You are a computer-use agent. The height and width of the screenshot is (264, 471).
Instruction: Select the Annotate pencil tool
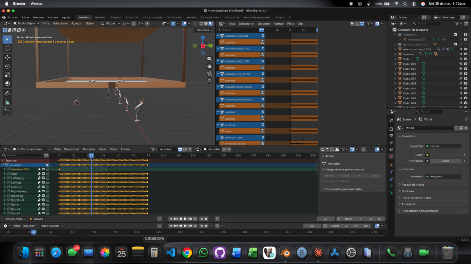(7, 93)
